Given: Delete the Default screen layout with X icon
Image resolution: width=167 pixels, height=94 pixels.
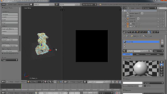Looking at the screenshot, I should (x=53, y=4).
